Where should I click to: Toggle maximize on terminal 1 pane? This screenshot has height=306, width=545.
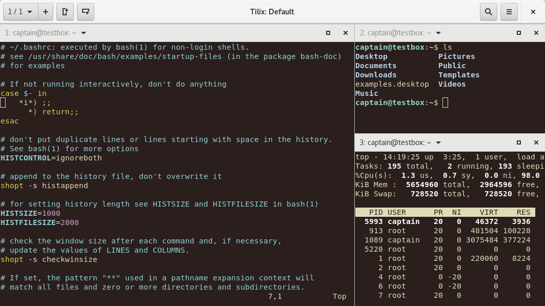pyautogui.click(x=328, y=33)
